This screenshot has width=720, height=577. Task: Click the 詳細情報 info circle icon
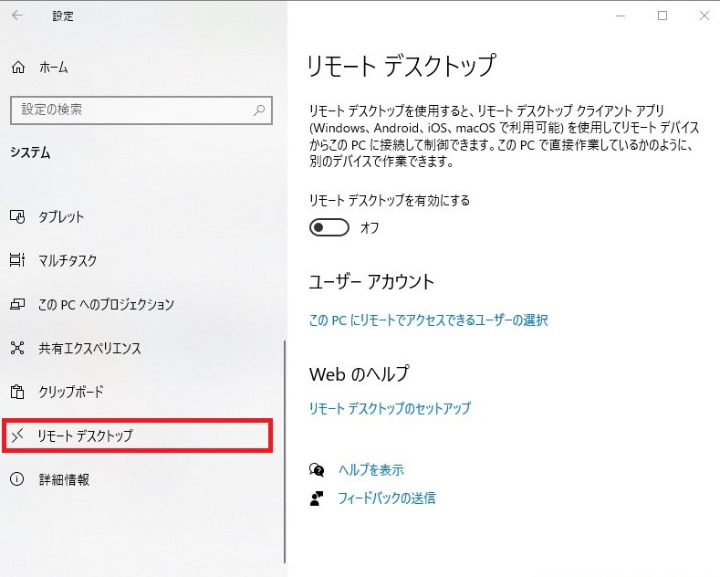pyautogui.click(x=17, y=479)
